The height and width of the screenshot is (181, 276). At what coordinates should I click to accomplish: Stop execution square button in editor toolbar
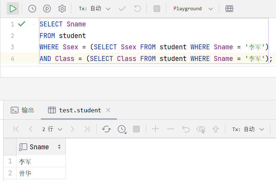click(157, 8)
